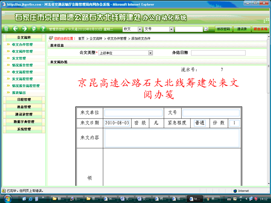Click page error warning icon in status bar
Image resolution: width=271 pixels, height=203 pixels.
pos(3,191)
